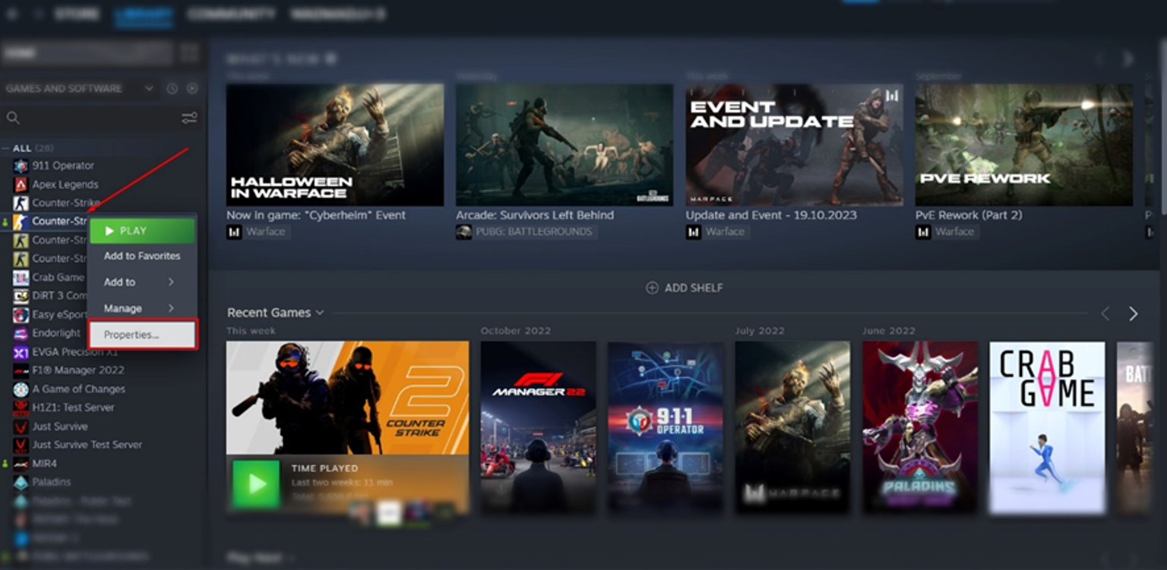Open the Crab Game thumbnail in Recent Games
1167x570 pixels.
point(1048,427)
